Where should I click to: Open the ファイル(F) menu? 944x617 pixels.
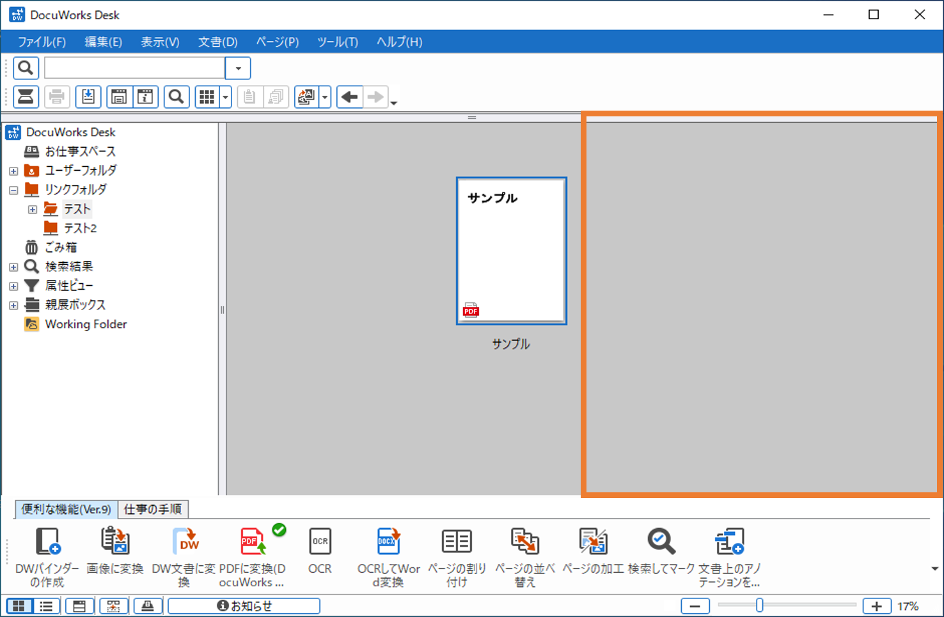[42, 42]
